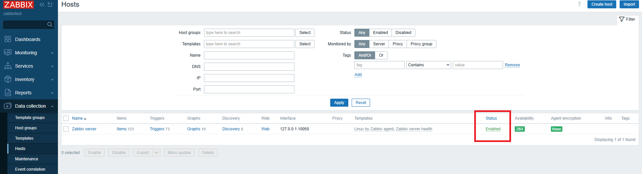Open Triggers 73 for Zabbix server
This screenshot has width=642, height=174.
(157, 129)
